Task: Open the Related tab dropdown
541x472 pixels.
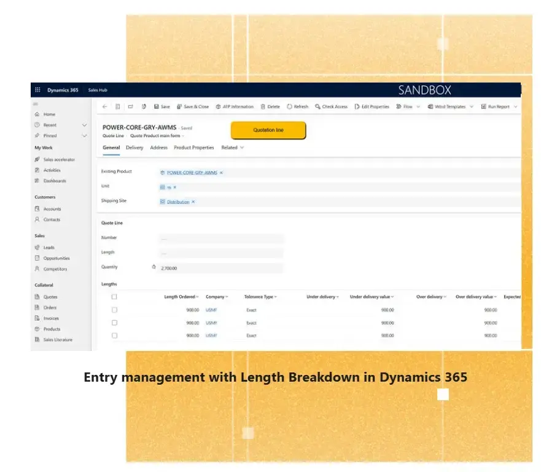Action: point(233,147)
